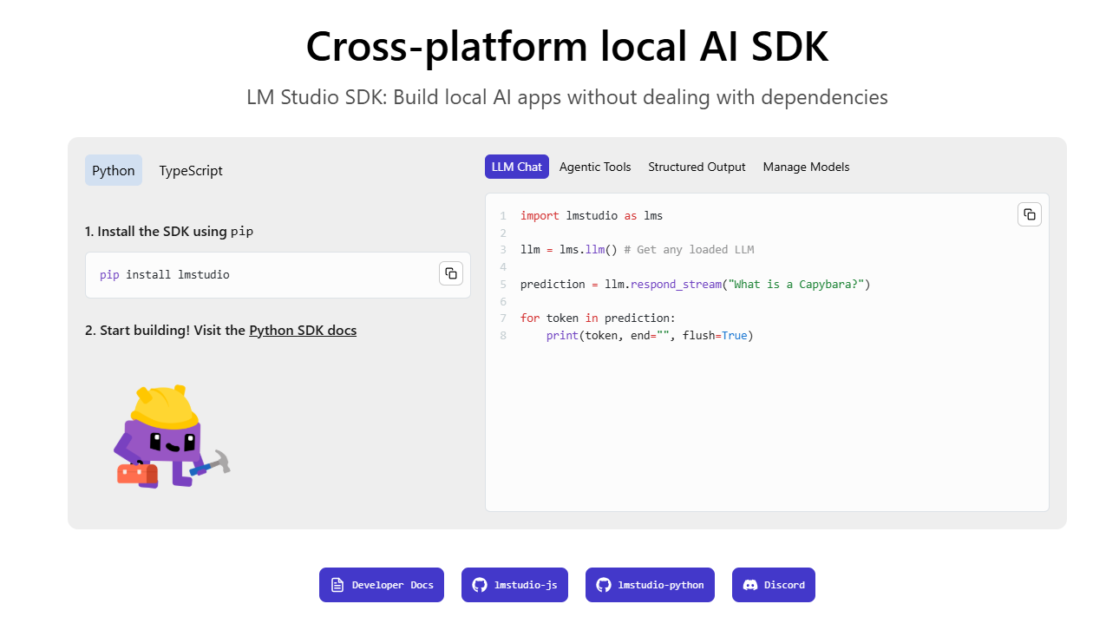Select the LLM Chat example tab
This screenshot has width=1106, height=617.
[x=517, y=167]
